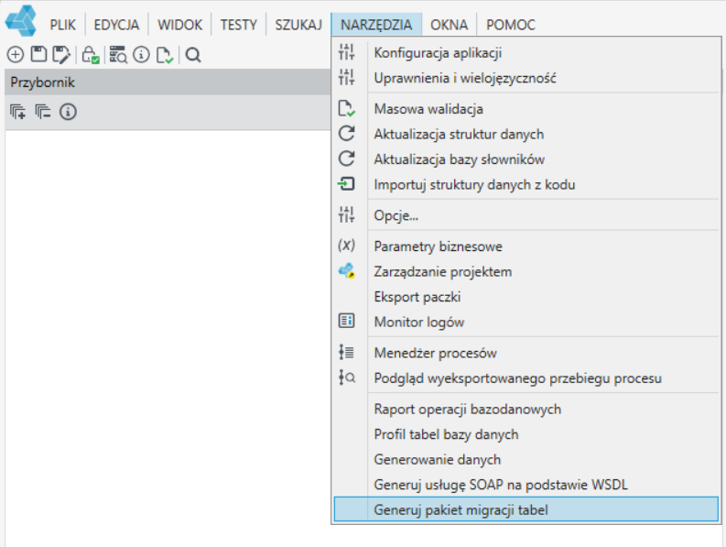This screenshot has height=547, width=726.
Task: Open Raport operacji bazodanowych
Action: (526, 409)
